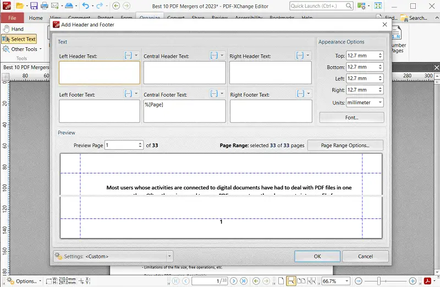Redo the last action
The width and height of the screenshot is (440, 287).
(x=100, y=5)
